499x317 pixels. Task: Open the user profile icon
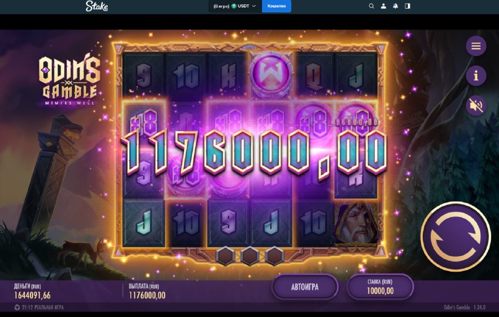(384, 6)
